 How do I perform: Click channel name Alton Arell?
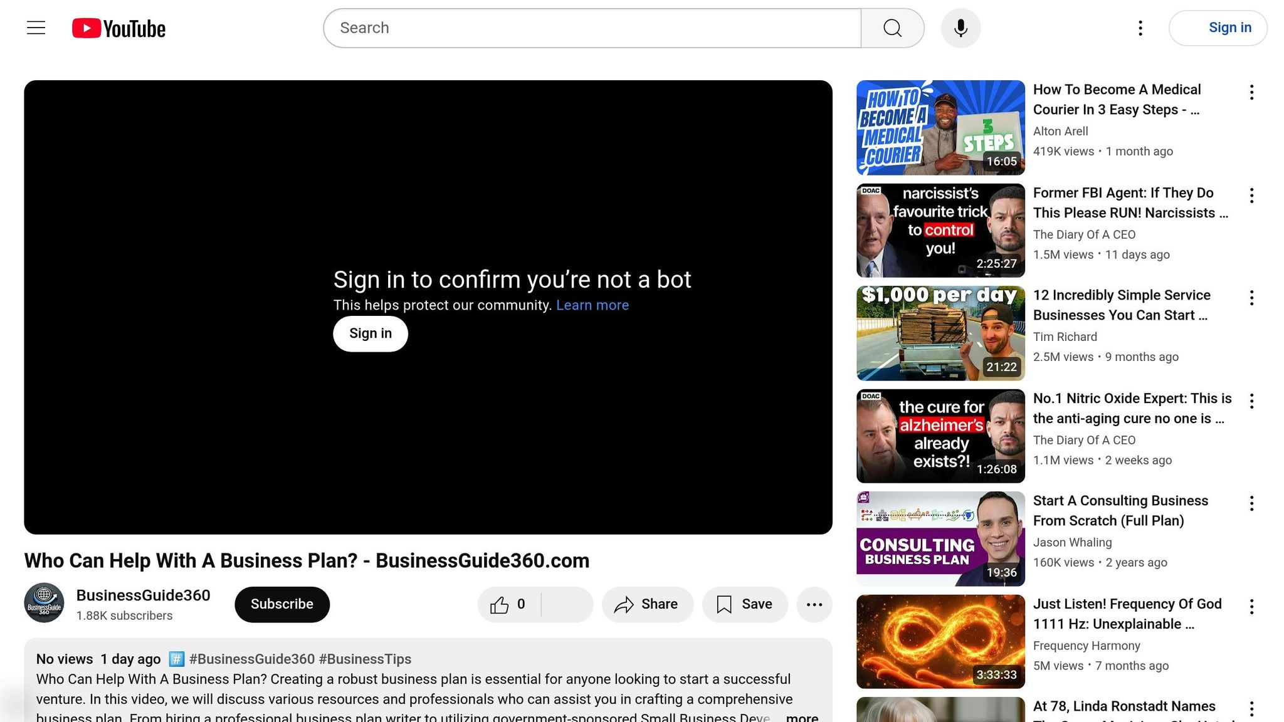[1060, 132]
